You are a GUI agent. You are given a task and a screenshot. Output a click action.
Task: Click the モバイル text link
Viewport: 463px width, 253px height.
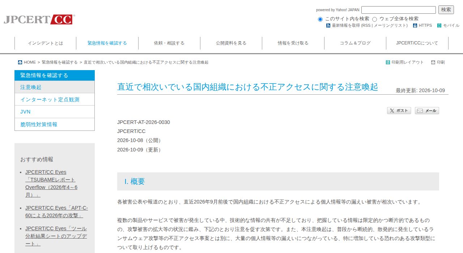click(x=451, y=26)
